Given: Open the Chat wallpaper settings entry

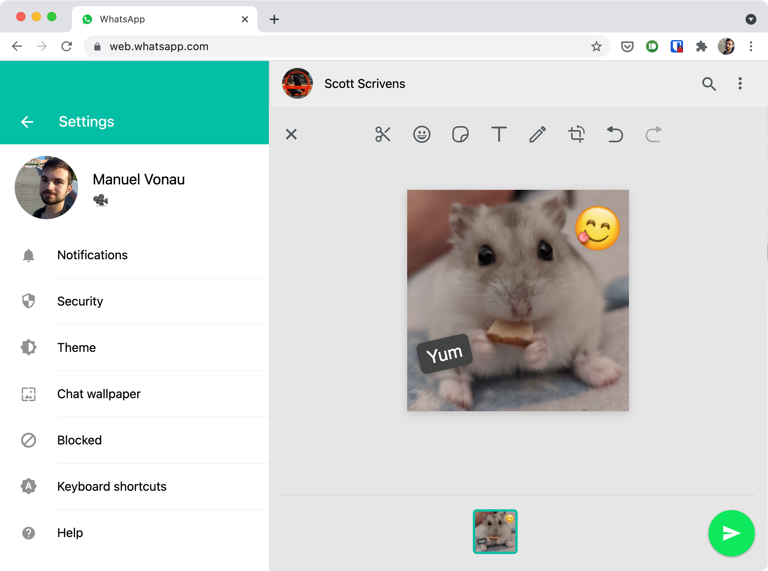Looking at the screenshot, I should coord(99,394).
